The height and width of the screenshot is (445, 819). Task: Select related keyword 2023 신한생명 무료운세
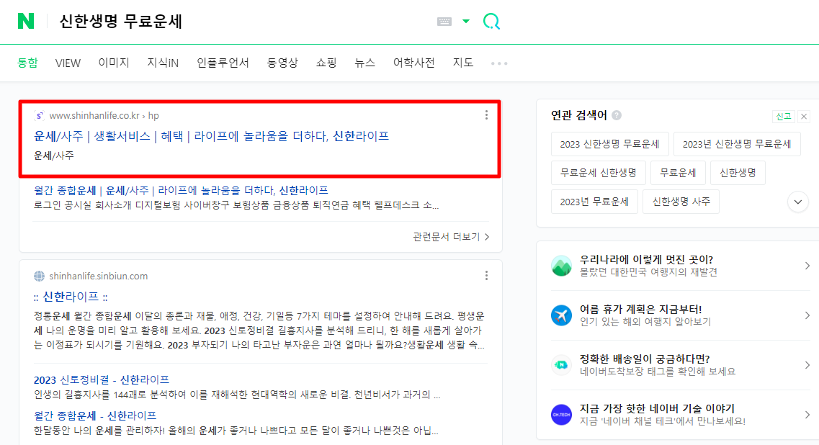609,144
